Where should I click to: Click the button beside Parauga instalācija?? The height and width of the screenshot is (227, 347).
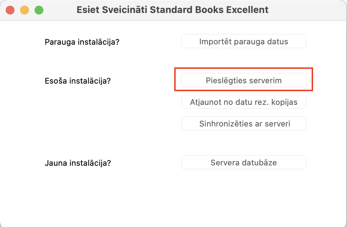pyautogui.click(x=243, y=41)
